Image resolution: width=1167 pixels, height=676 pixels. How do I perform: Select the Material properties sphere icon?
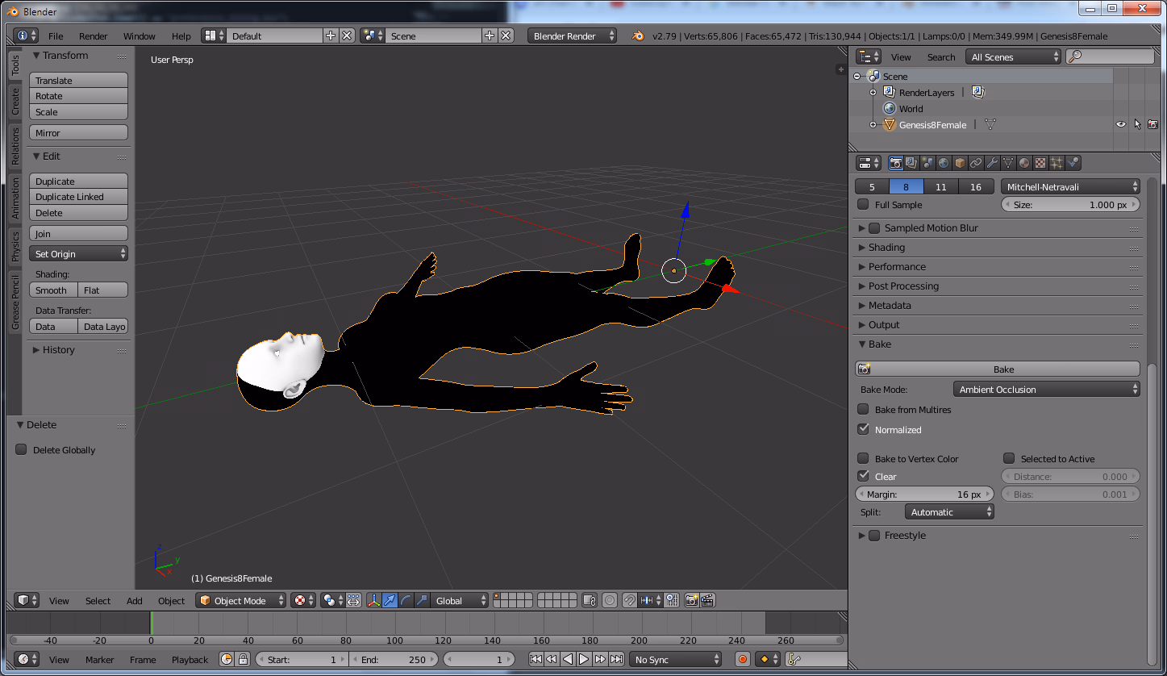pos(1024,163)
